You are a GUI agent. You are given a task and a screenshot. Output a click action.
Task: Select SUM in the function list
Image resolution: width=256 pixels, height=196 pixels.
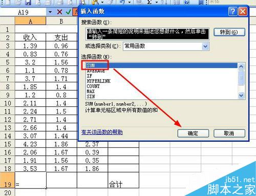coord(161,66)
